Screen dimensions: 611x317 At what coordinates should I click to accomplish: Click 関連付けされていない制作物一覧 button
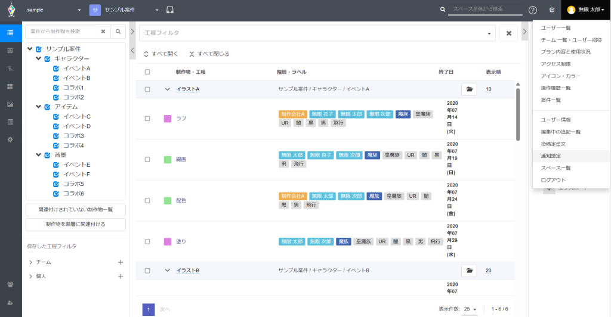pos(76,210)
